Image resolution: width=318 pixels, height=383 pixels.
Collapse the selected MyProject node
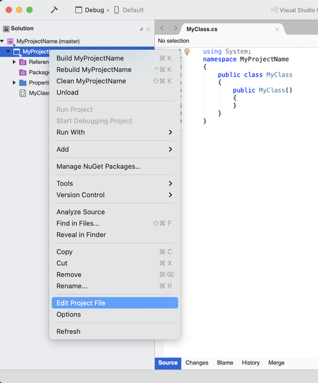pos(8,52)
